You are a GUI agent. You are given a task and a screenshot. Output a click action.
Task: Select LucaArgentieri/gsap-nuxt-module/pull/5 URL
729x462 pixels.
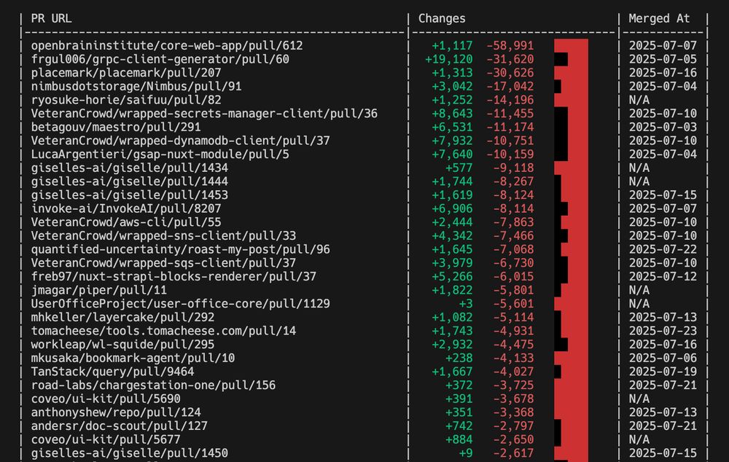tap(160, 154)
